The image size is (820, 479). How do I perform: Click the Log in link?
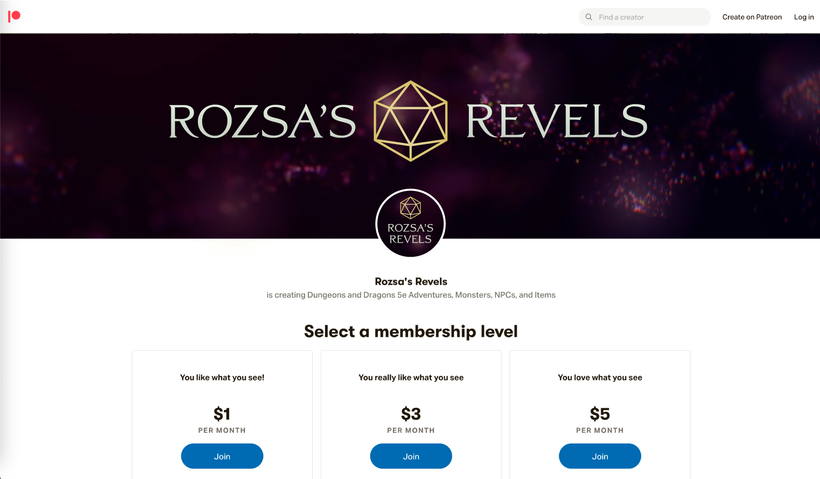coord(804,17)
